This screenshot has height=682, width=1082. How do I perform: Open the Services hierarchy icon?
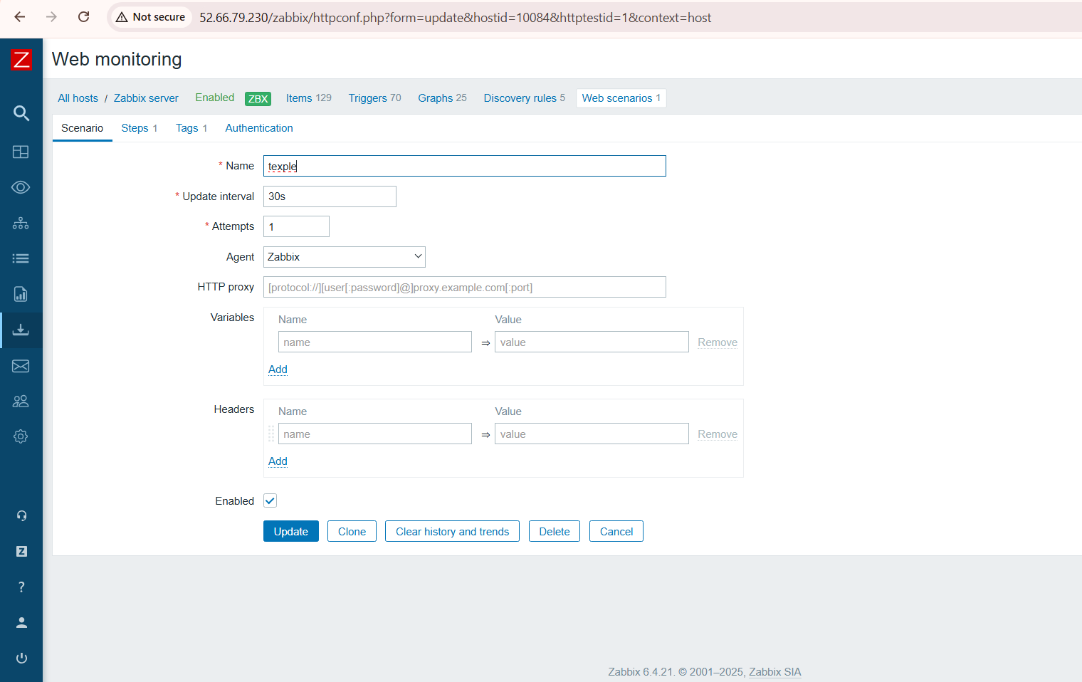coord(21,223)
